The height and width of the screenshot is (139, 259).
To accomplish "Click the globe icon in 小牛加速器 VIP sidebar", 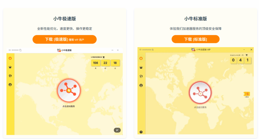I will [x=141, y=77].
